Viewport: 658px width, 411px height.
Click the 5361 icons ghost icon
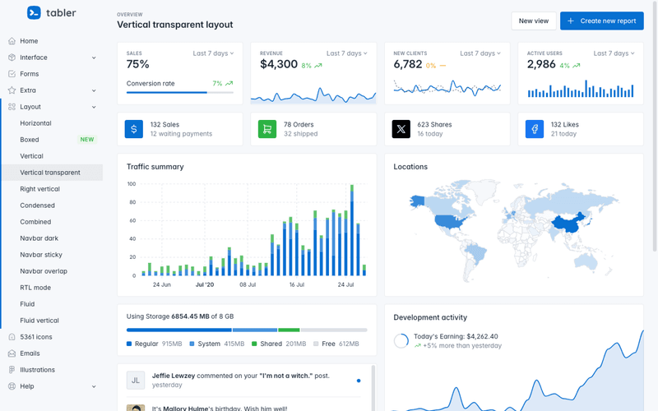tap(12, 337)
